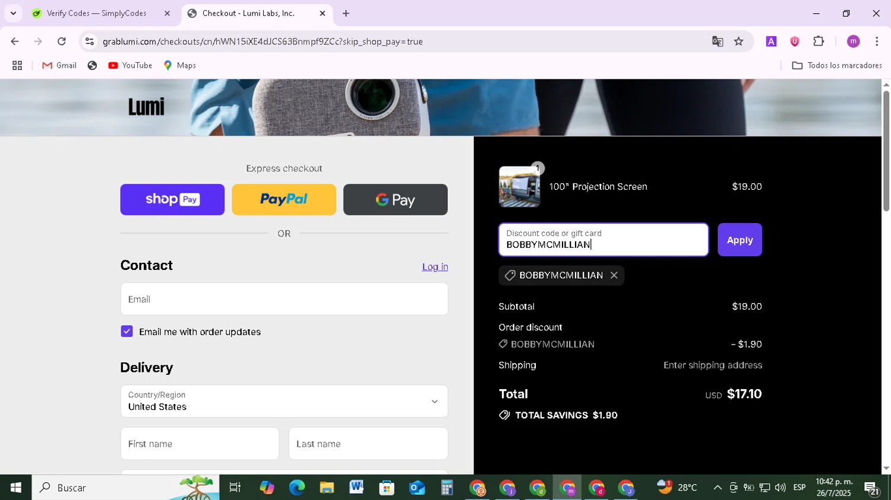
Task: Go back to the previous page
Action: 15,42
